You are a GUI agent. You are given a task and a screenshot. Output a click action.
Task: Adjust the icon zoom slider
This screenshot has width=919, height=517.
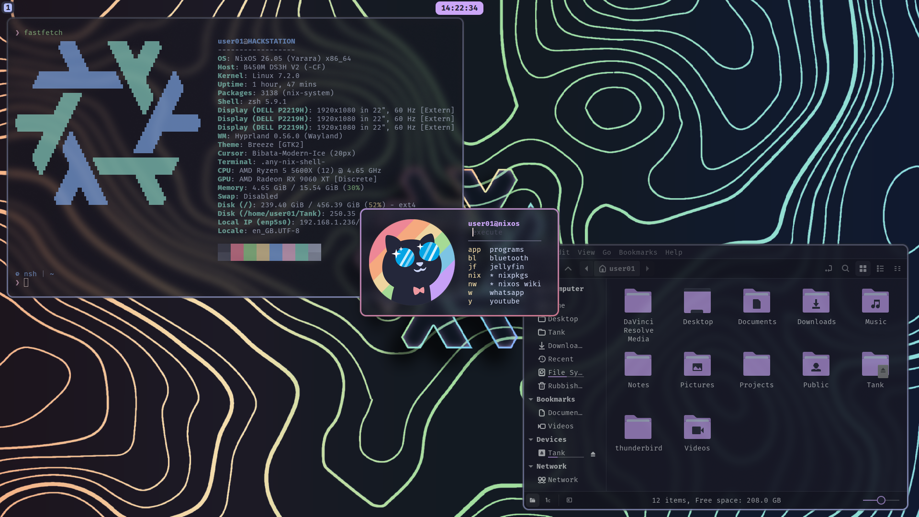point(881,500)
